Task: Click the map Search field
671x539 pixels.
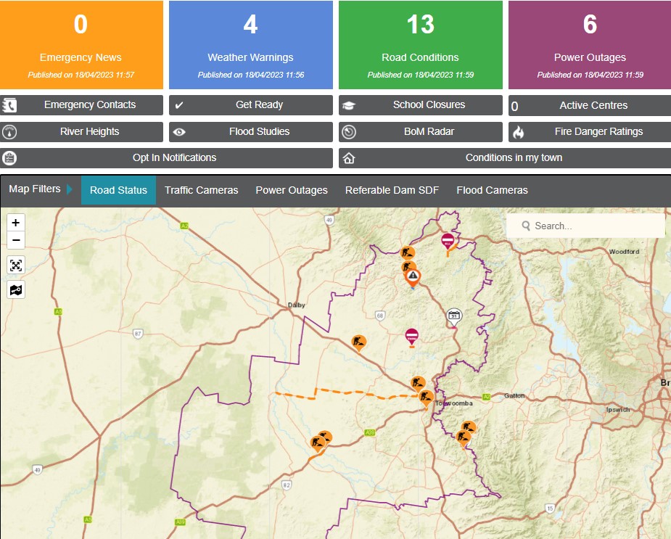Action: coord(591,226)
